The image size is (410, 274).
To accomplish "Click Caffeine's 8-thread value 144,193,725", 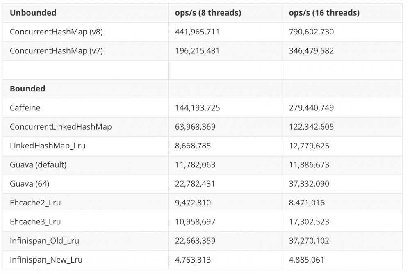I will [x=197, y=108].
